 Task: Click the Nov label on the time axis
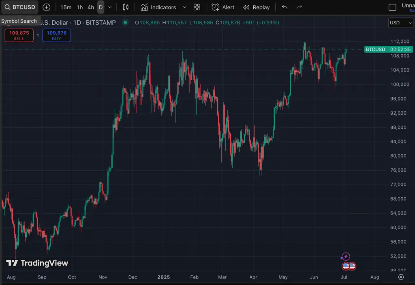(103, 277)
